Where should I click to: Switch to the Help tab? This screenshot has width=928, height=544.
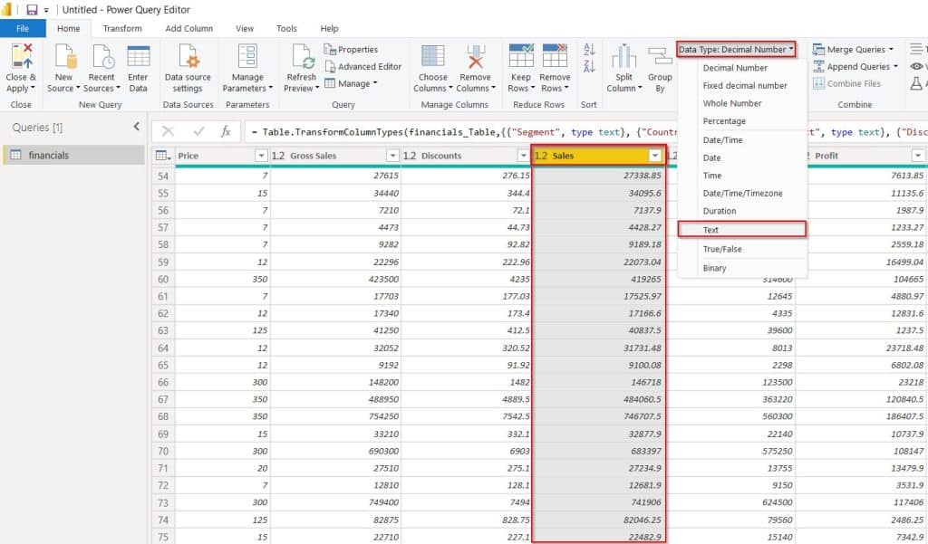[329, 28]
